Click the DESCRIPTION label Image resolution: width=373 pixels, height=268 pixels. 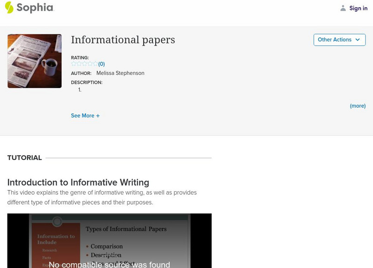[87, 82]
